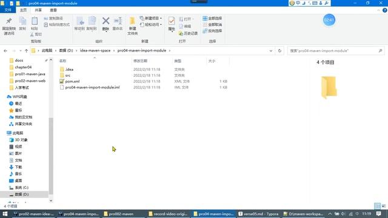Viewport: 388px width, 218px height.
Task: Open Explorer help question-mark icon
Action: pyautogui.click(x=385, y=10)
